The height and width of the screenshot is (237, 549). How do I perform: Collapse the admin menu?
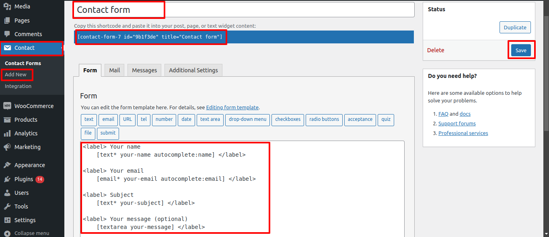tap(32, 233)
